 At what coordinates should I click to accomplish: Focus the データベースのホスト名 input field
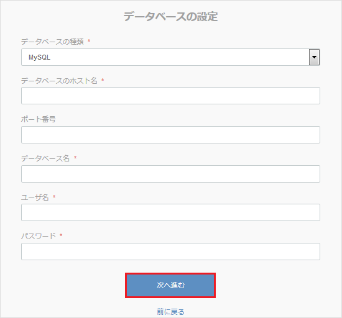point(170,96)
